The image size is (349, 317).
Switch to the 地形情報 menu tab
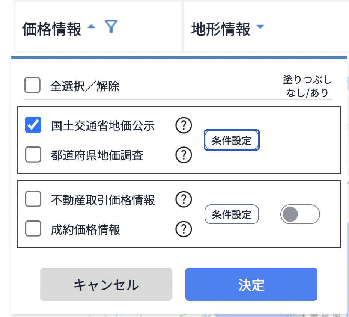click(221, 29)
